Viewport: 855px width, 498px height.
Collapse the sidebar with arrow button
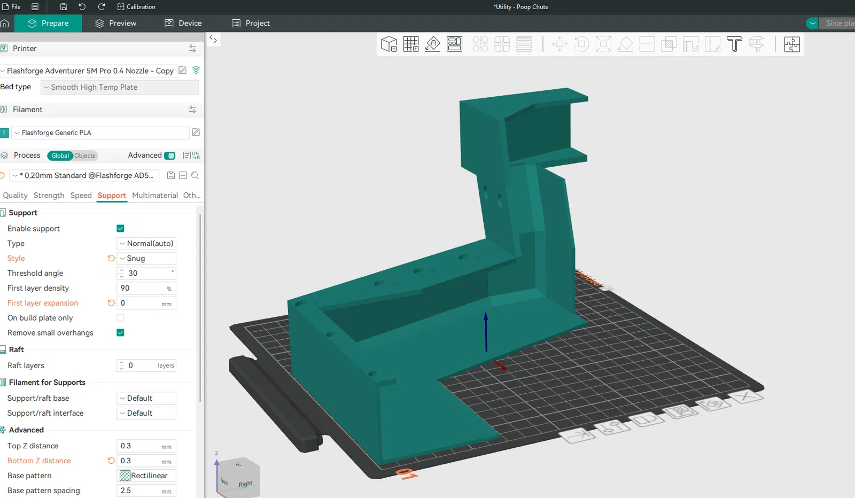(x=213, y=39)
